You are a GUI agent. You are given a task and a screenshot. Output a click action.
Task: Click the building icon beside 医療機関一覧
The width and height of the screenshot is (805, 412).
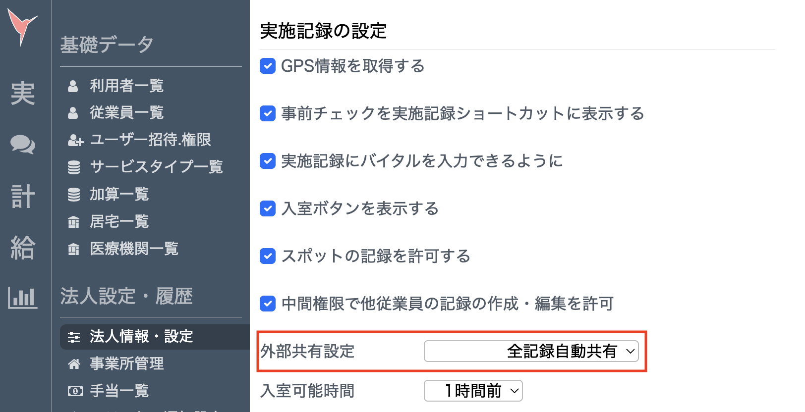click(x=74, y=249)
